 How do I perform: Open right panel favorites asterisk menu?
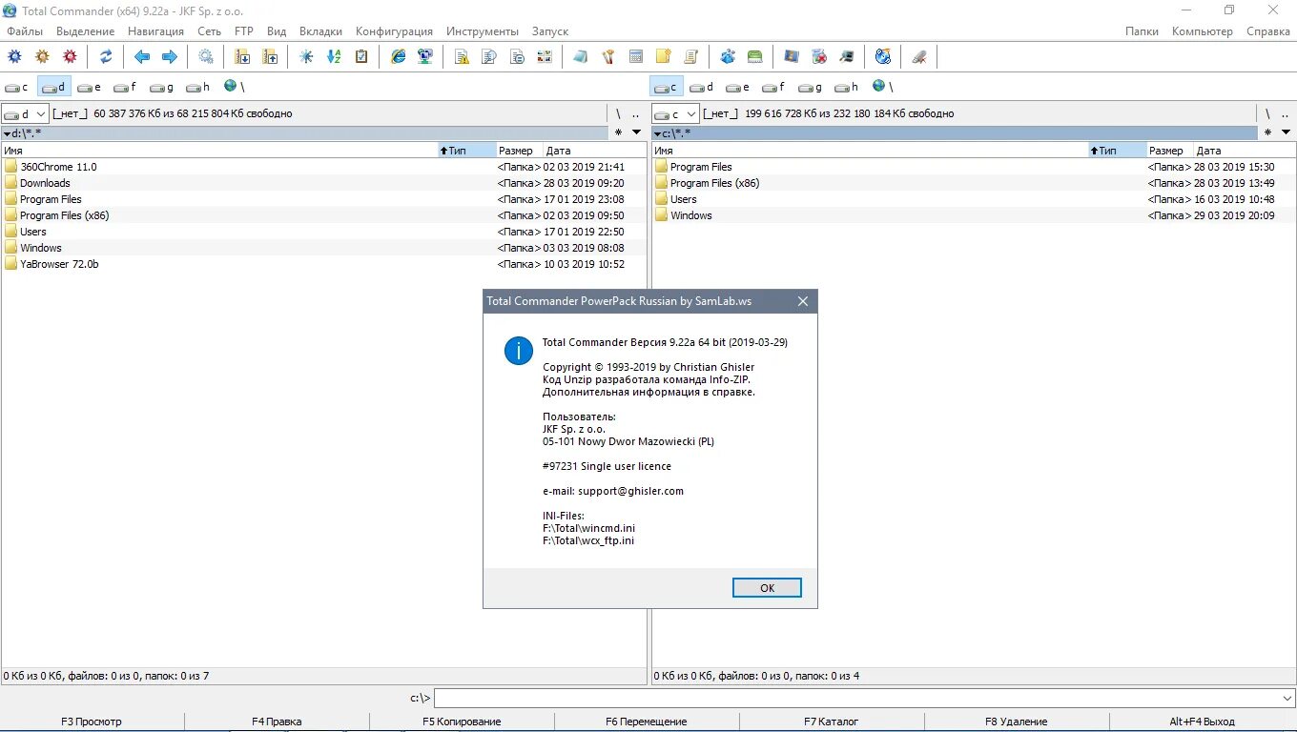click(1269, 132)
